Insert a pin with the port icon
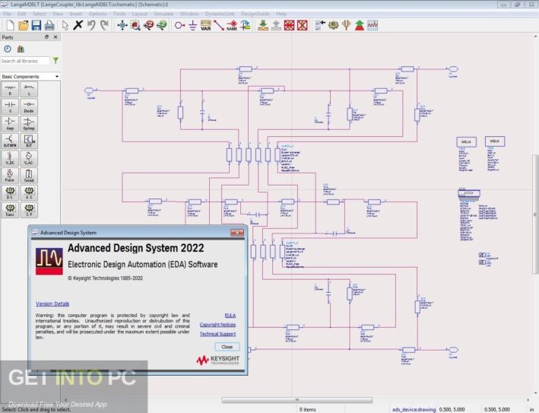The height and width of the screenshot is (413, 539). 179,25
